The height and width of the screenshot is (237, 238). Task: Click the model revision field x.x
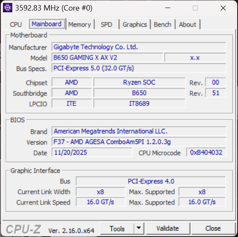pos(195,57)
